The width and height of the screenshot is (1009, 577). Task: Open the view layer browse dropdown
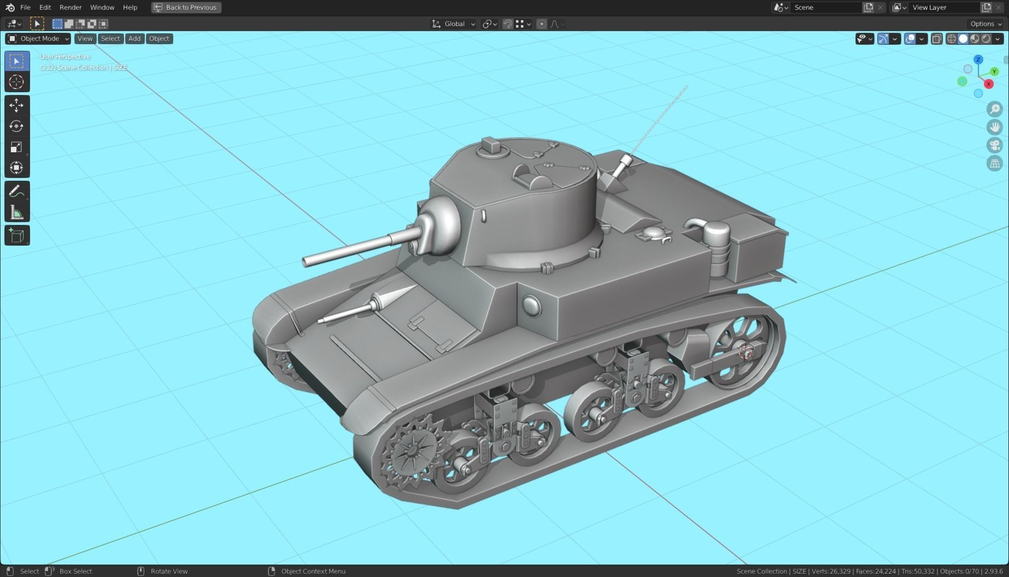[899, 8]
